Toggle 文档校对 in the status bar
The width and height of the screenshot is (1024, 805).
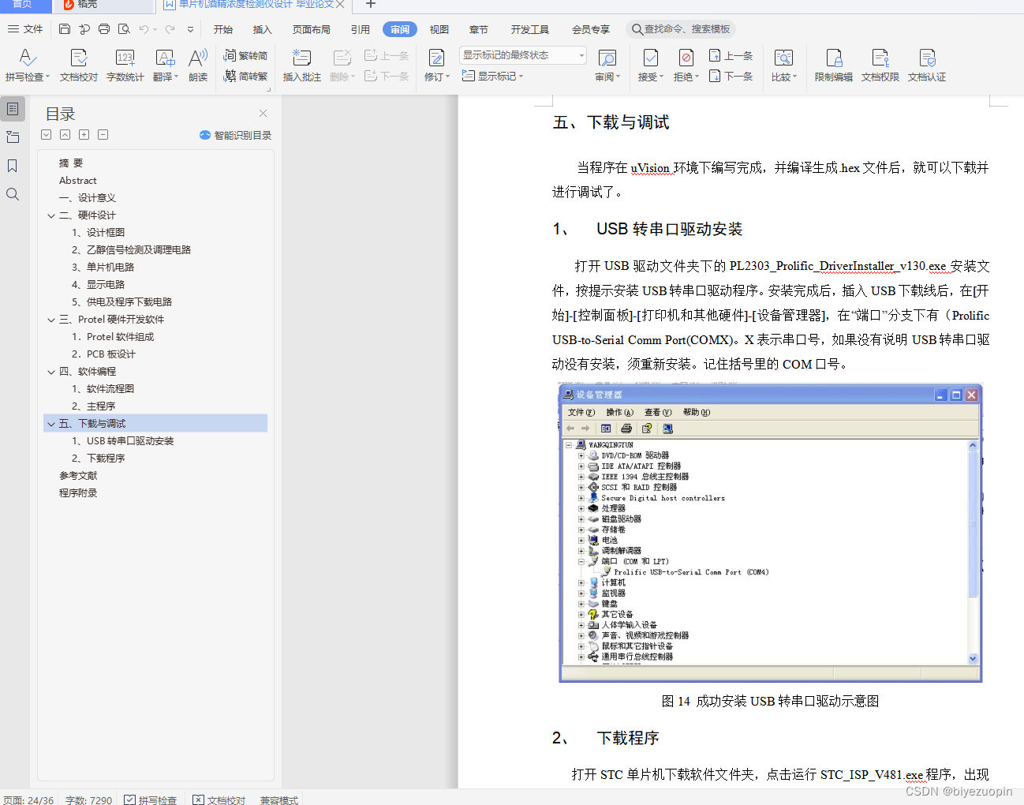[x=219, y=799]
